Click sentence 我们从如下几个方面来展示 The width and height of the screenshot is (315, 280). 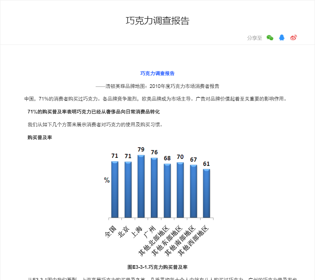96,125
